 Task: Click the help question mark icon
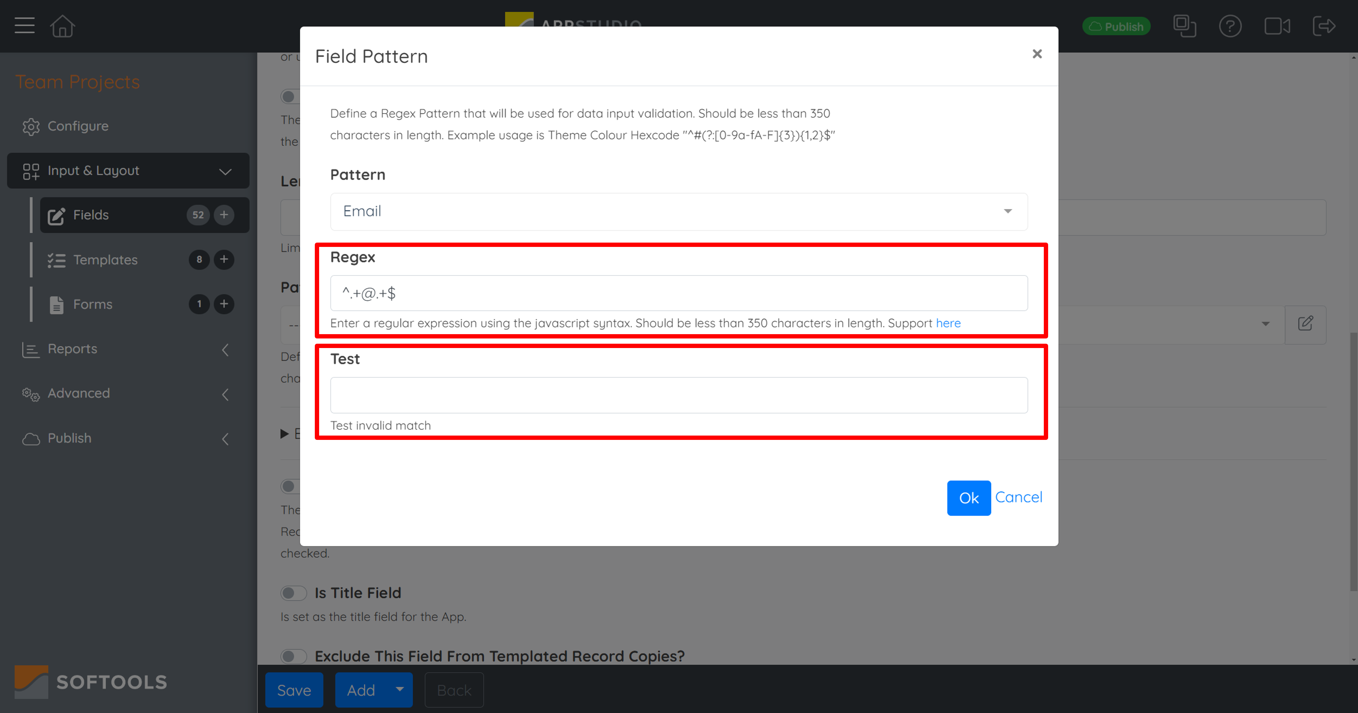[x=1230, y=26]
